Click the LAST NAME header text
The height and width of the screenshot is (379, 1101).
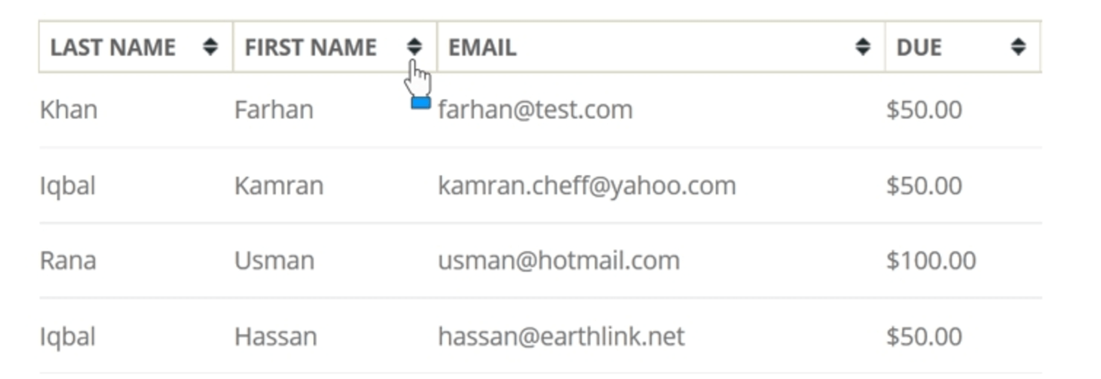pos(113,47)
